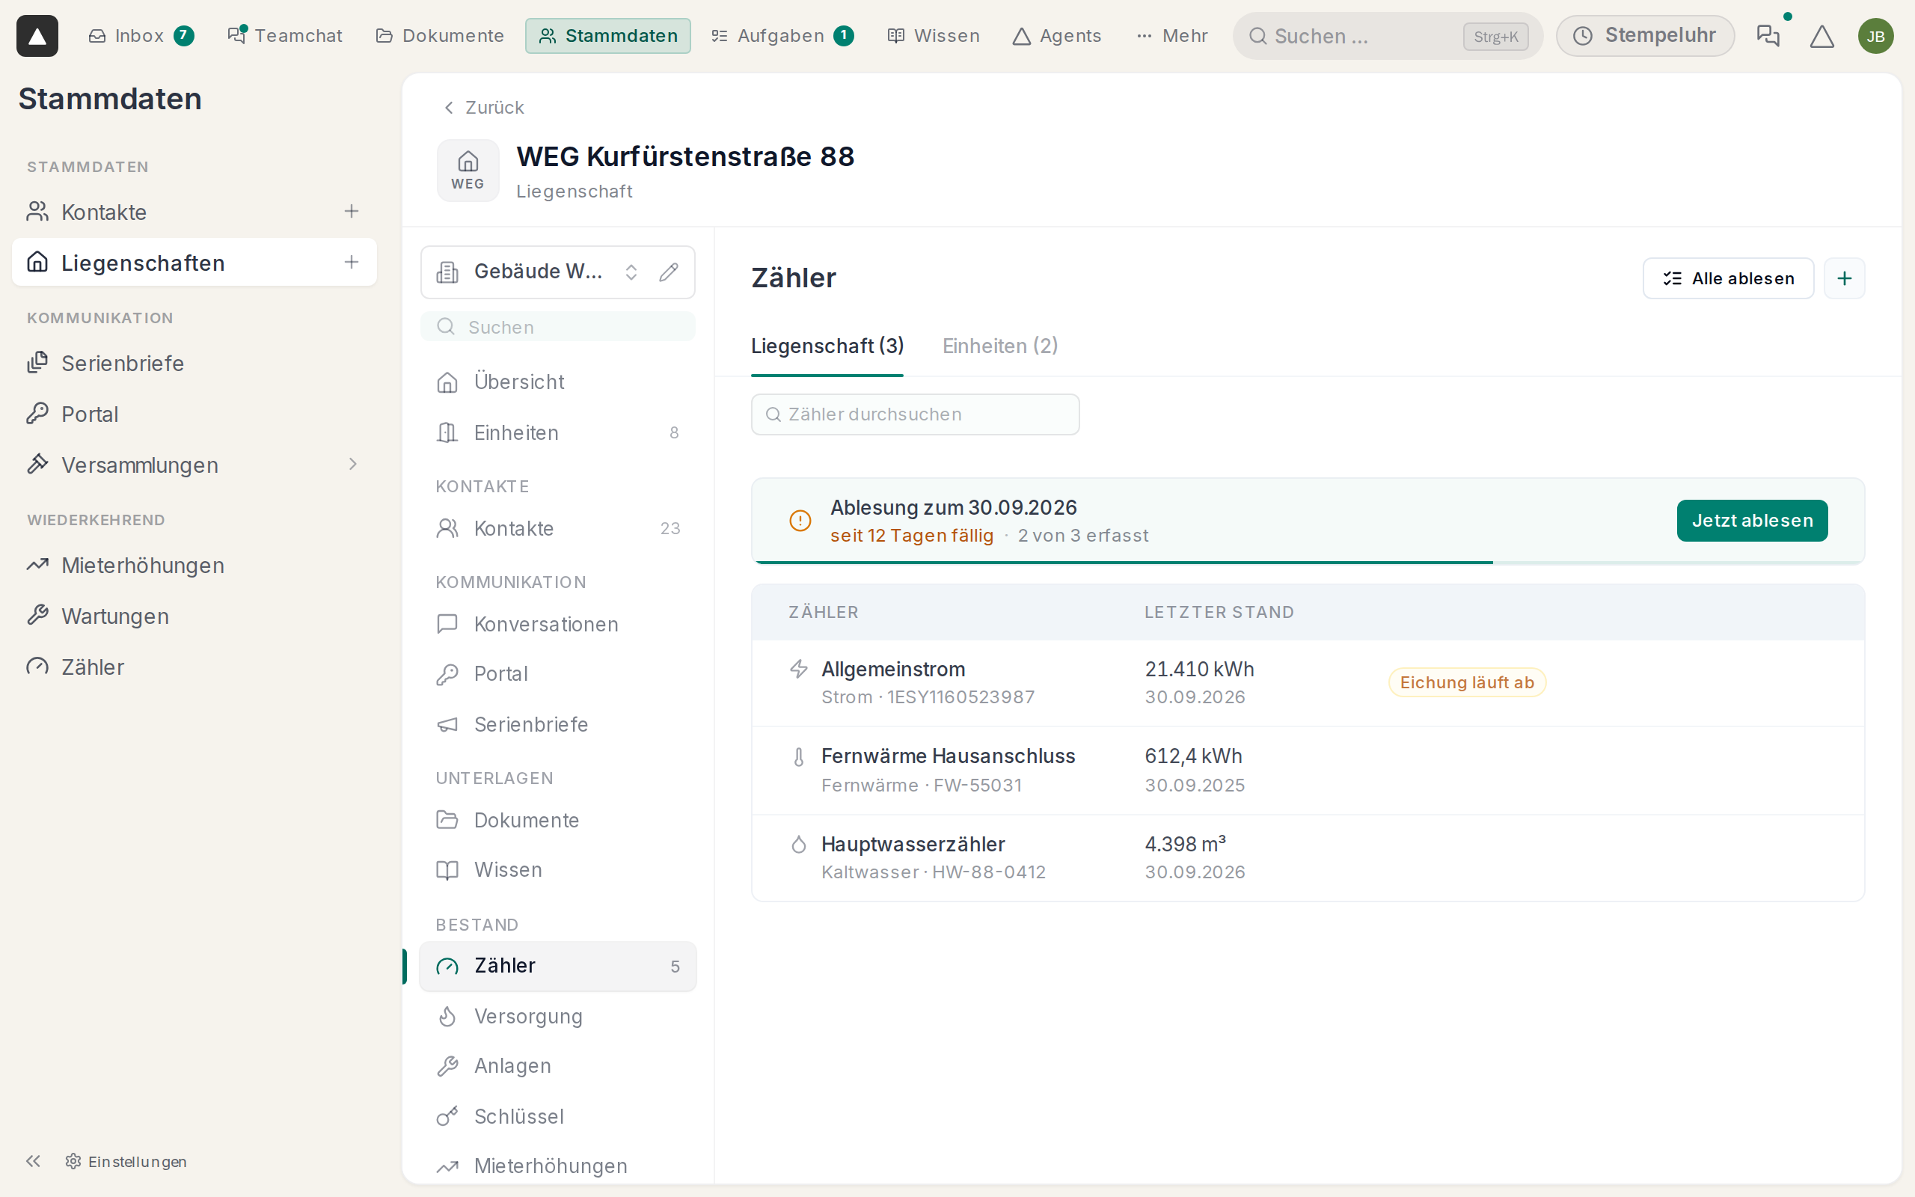Click the black triangle app logo

point(37,36)
